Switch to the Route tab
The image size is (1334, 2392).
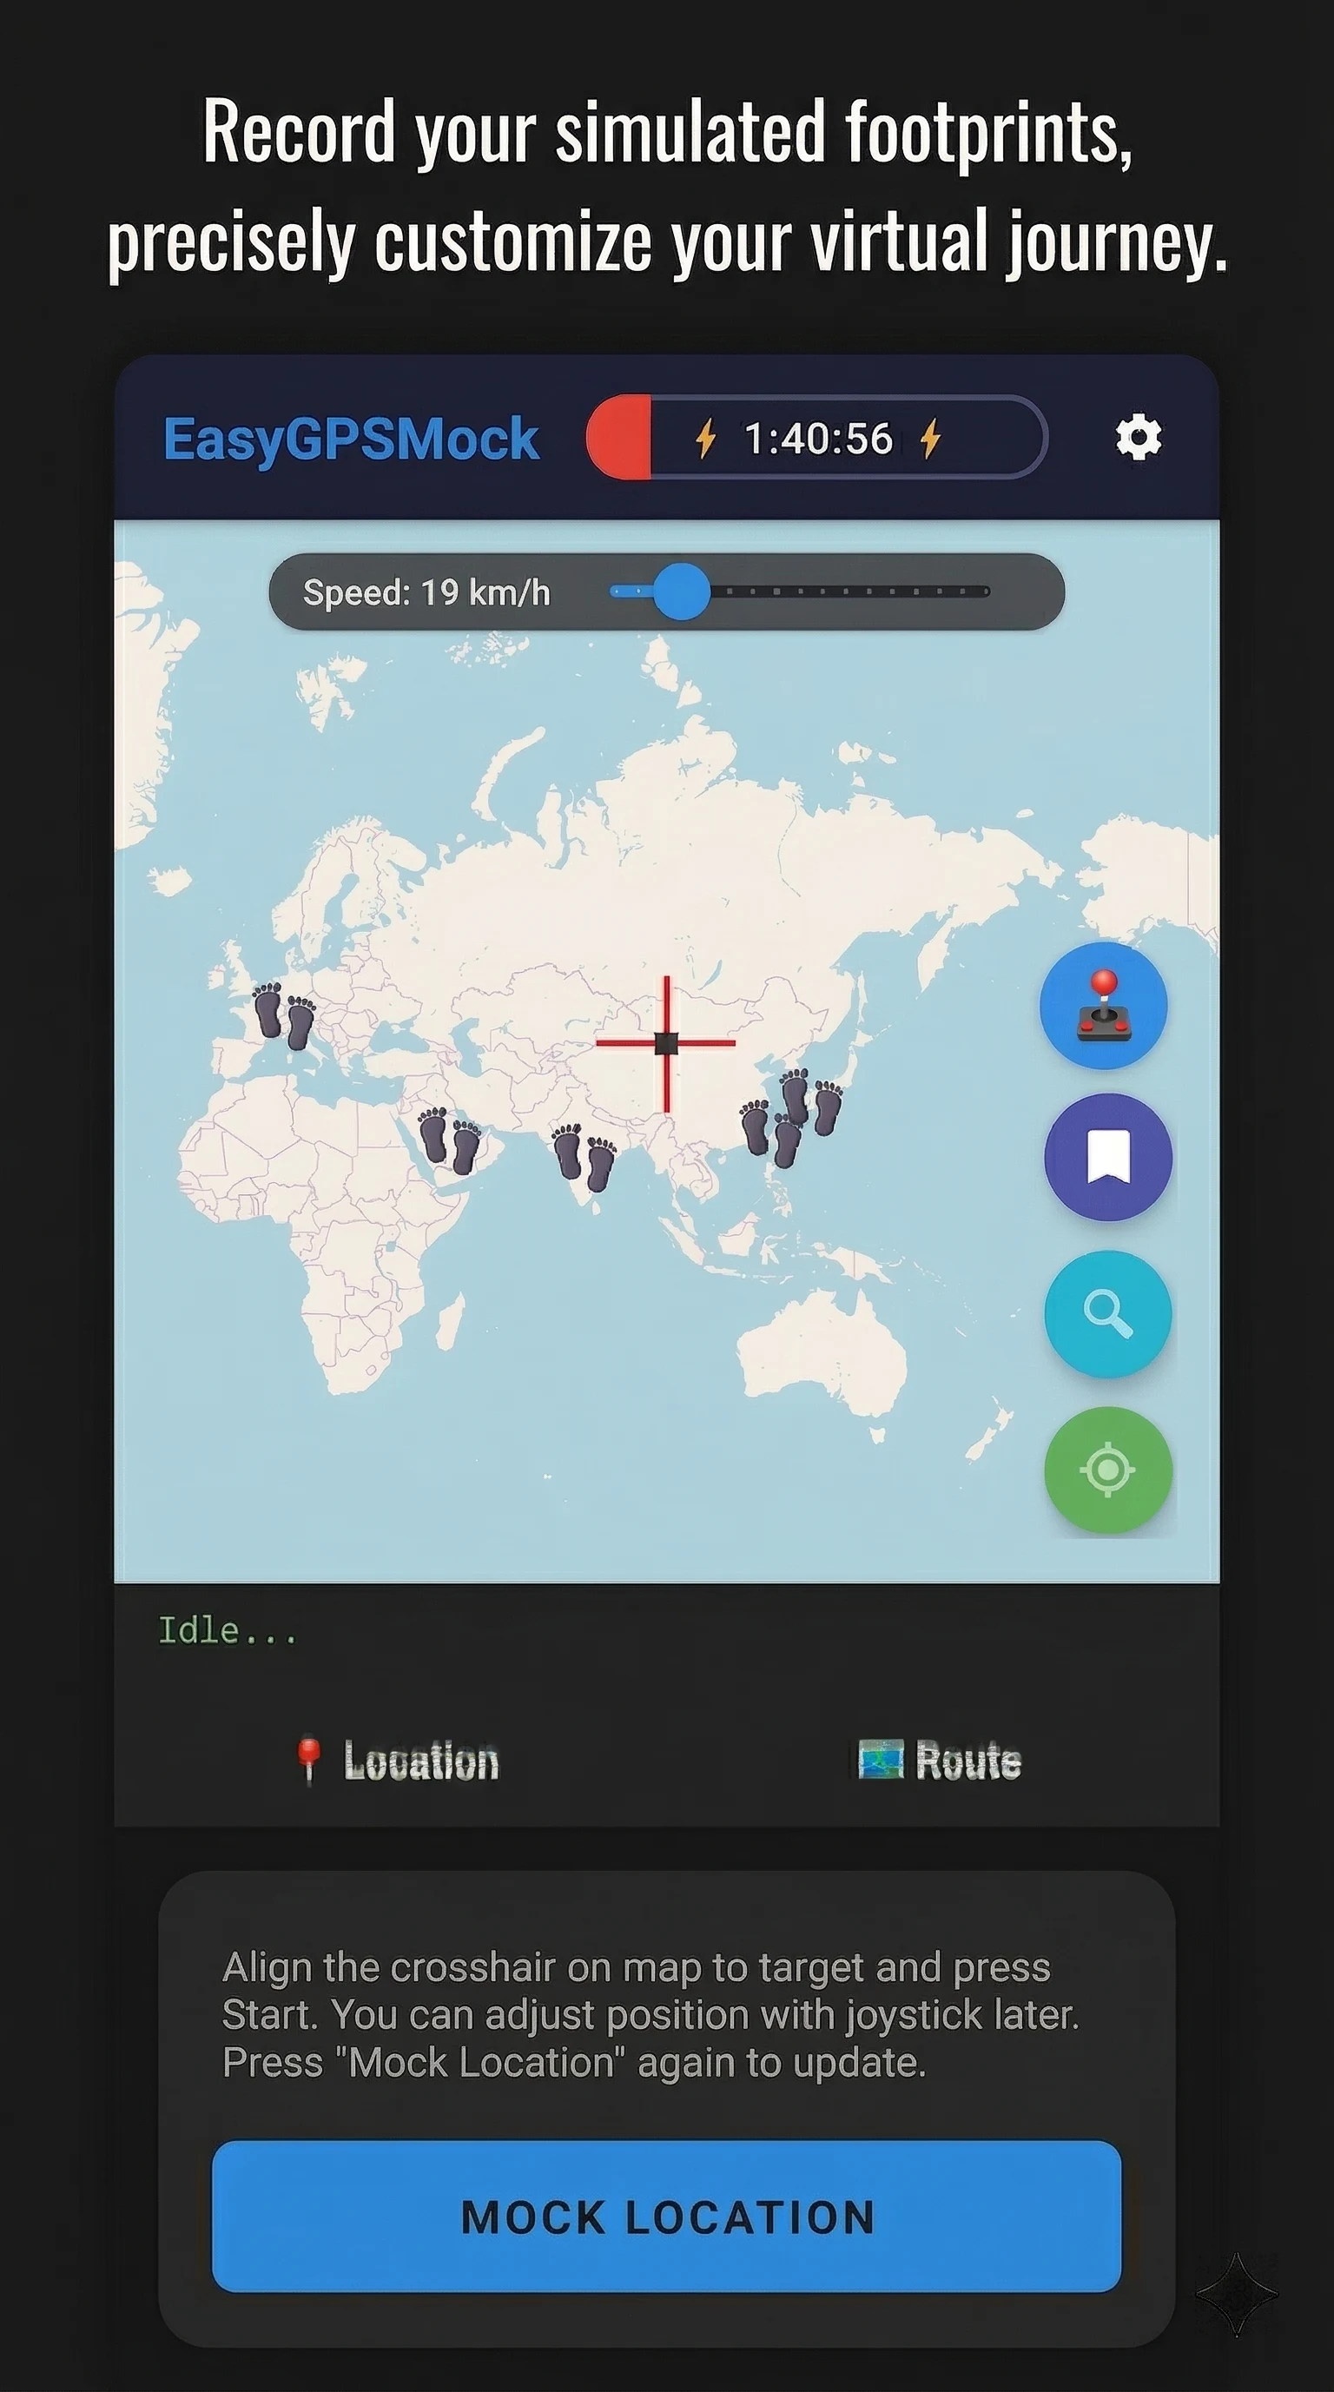coord(939,1761)
